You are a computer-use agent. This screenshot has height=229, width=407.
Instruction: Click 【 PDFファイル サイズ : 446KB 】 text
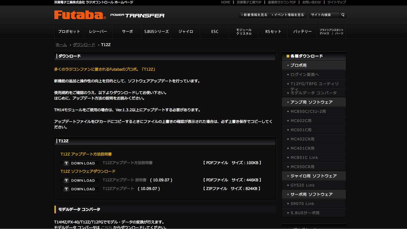click(x=233, y=180)
